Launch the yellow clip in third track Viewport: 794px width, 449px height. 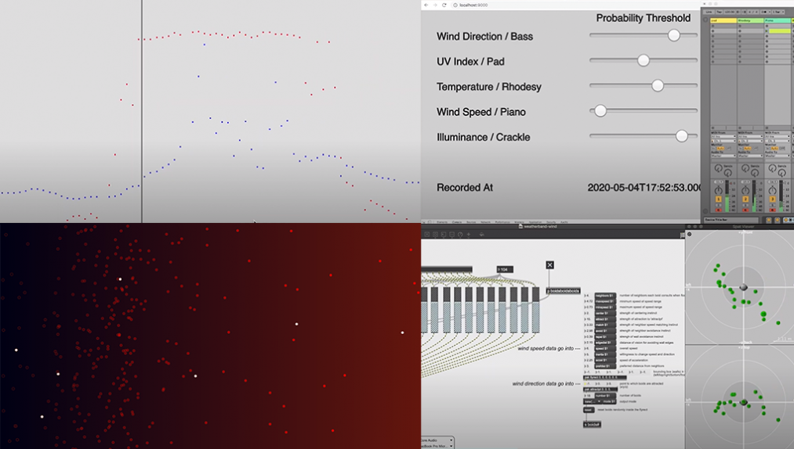click(x=779, y=31)
